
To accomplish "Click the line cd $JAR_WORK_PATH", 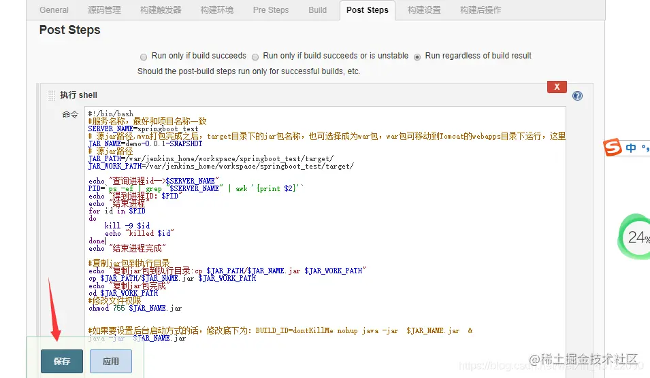I will point(123,293).
